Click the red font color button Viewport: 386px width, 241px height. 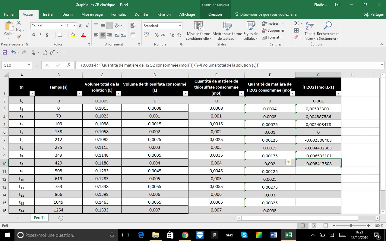(84, 35)
